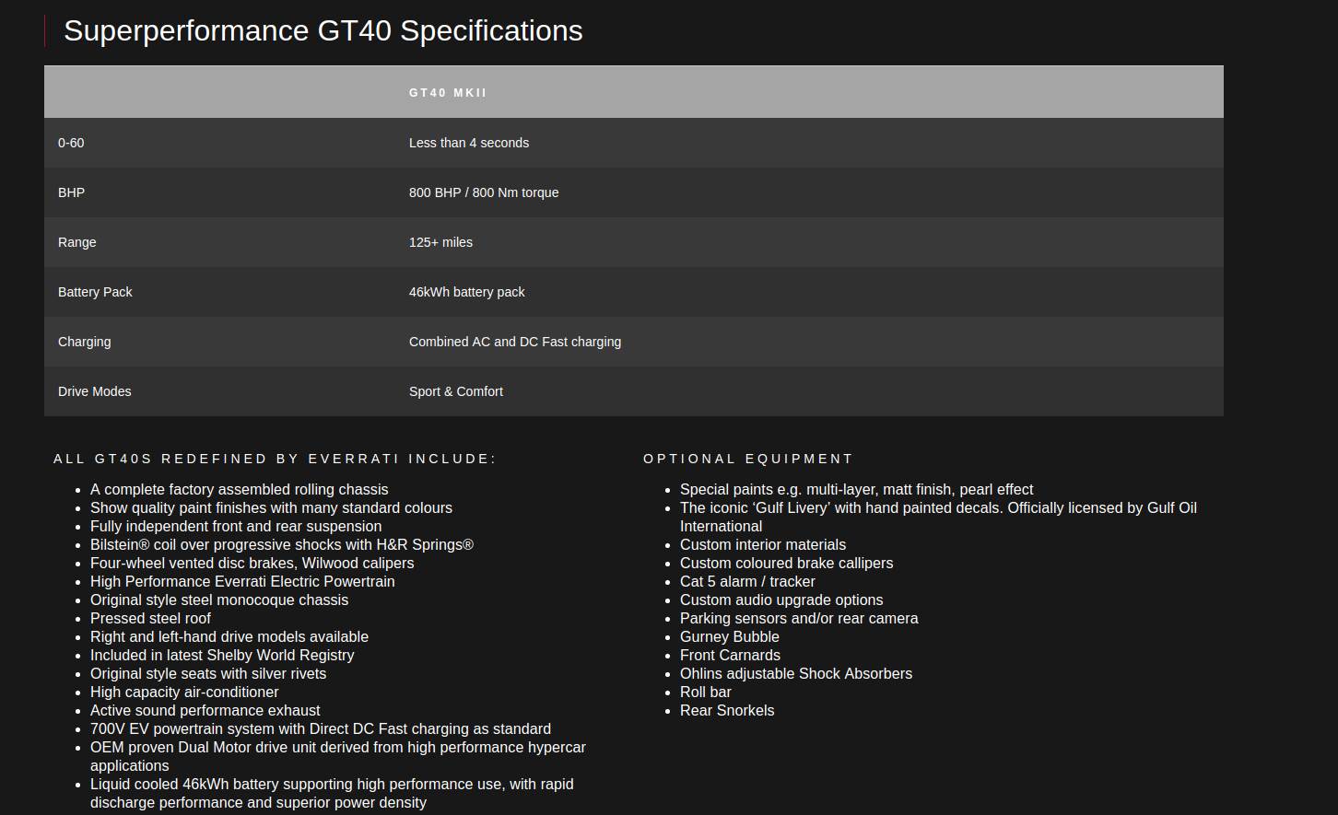Select the 'Ohlins adjustable Shock Absorbers' item
Image resolution: width=1338 pixels, height=815 pixels.
[796, 673]
